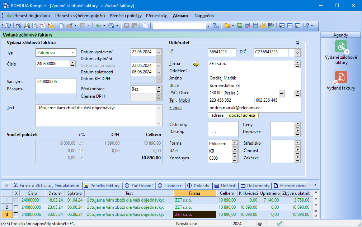Click the percent calculator icon
This screenshot has height=227, width=362.
pos(248,25)
